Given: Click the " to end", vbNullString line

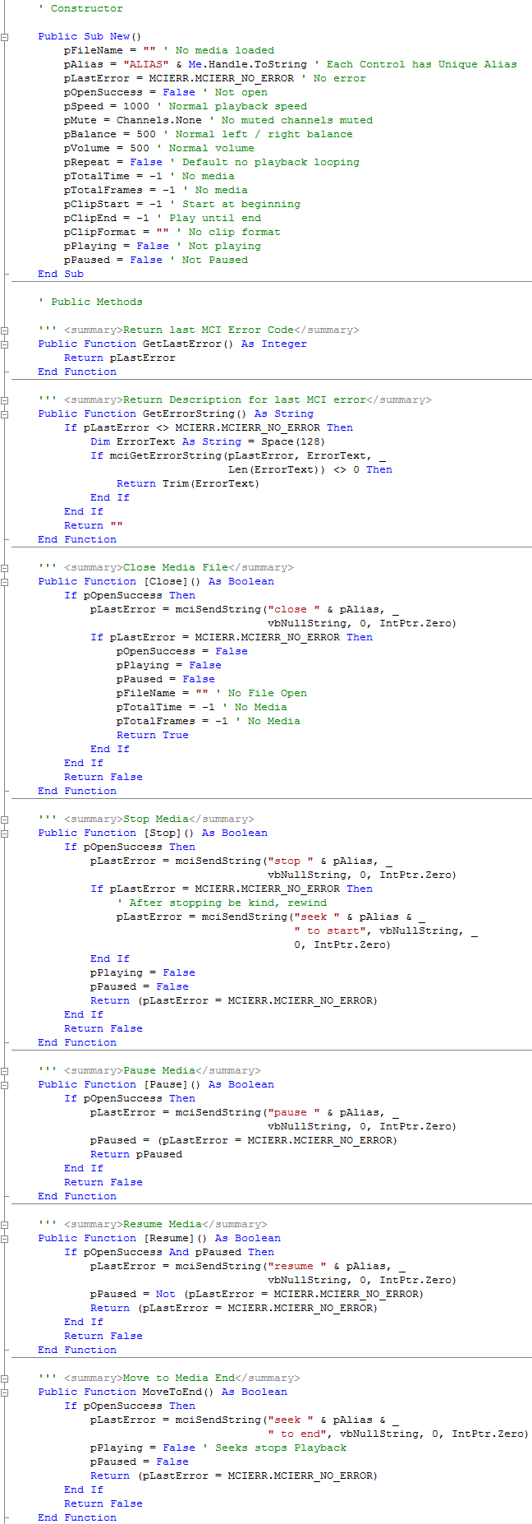Looking at the screenshot, I should pyautogui.click(x=398, y=1434).
